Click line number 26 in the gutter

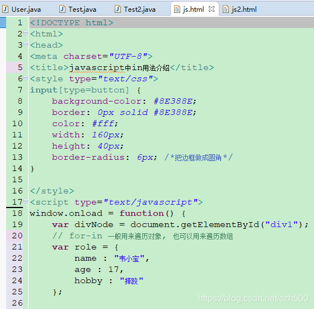point(17,303)
